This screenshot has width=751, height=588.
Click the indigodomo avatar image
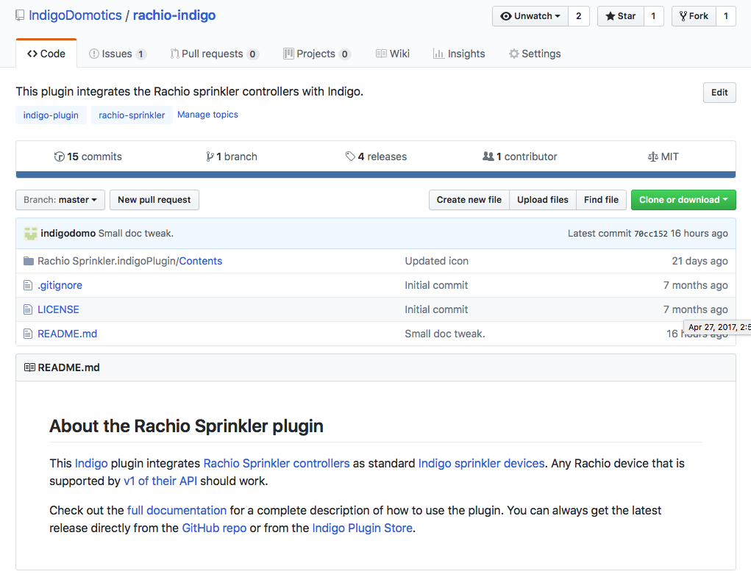31,234
